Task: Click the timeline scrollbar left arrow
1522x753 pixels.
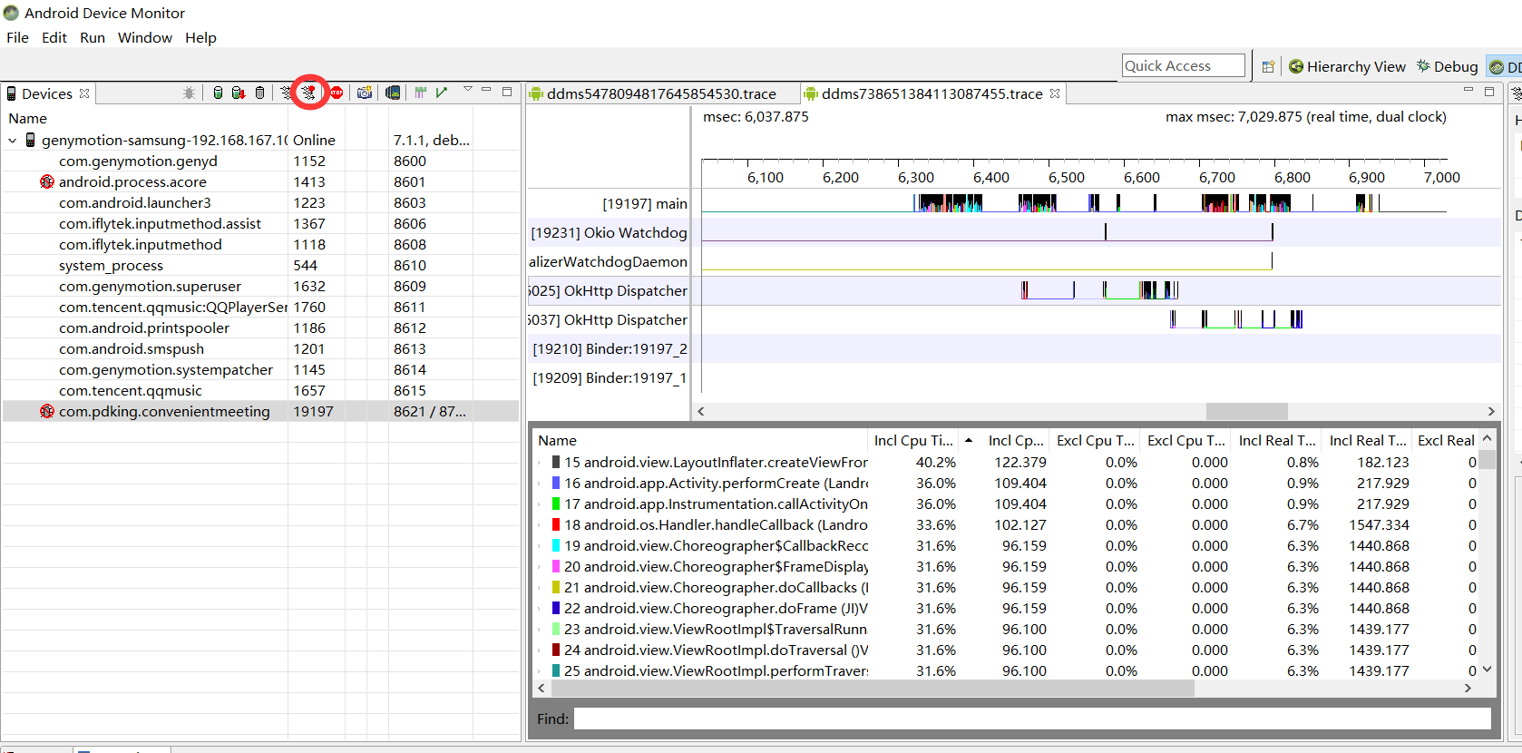Action: tap(700, 411)
